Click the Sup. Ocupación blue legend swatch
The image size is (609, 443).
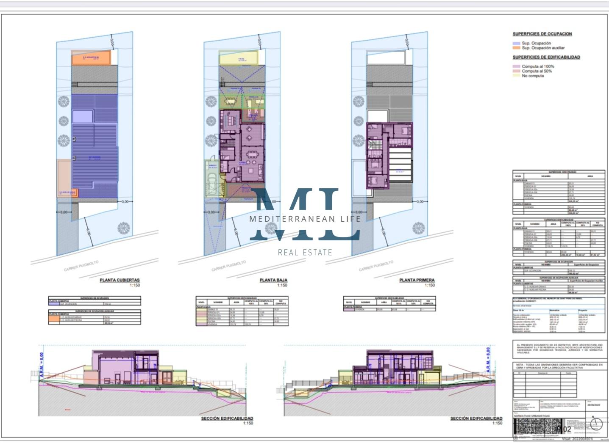[x=516, y=43]
